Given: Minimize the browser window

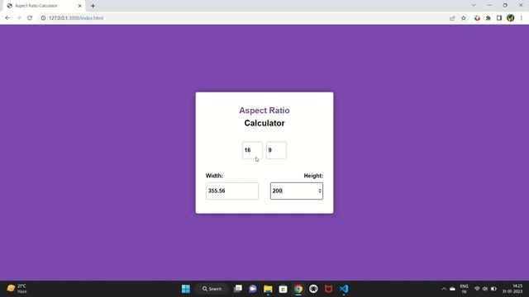Looking at the screenshot, I should point(489,6).
